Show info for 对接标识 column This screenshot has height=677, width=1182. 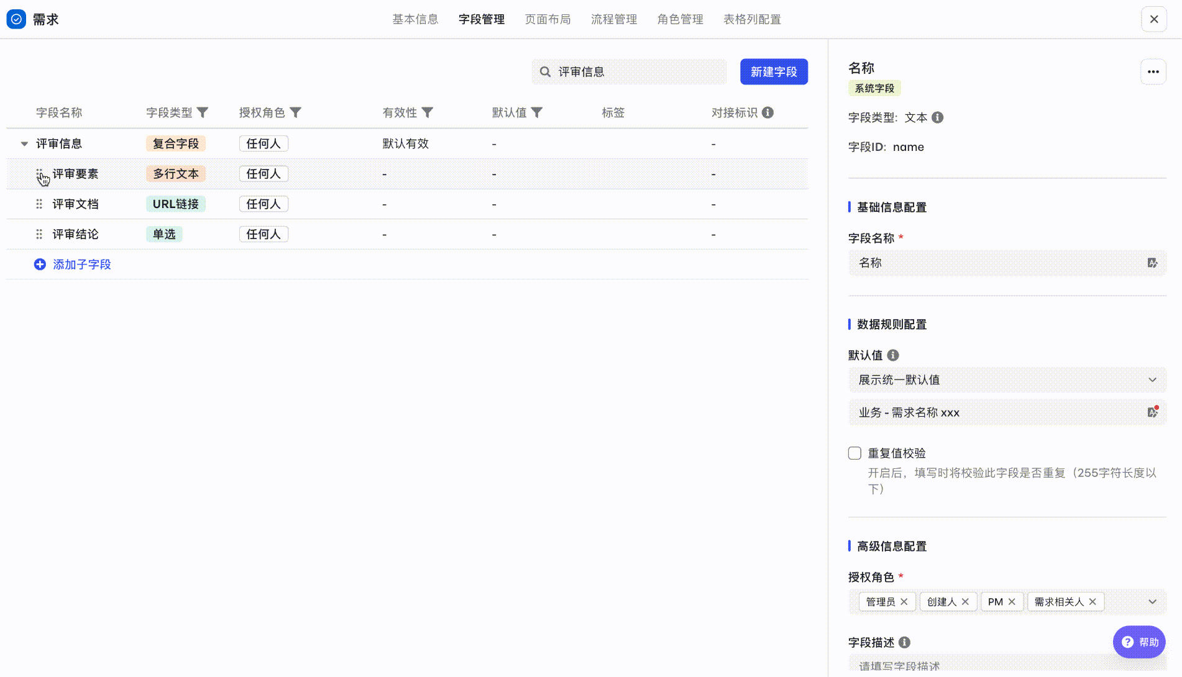click(x=768, y=112)
